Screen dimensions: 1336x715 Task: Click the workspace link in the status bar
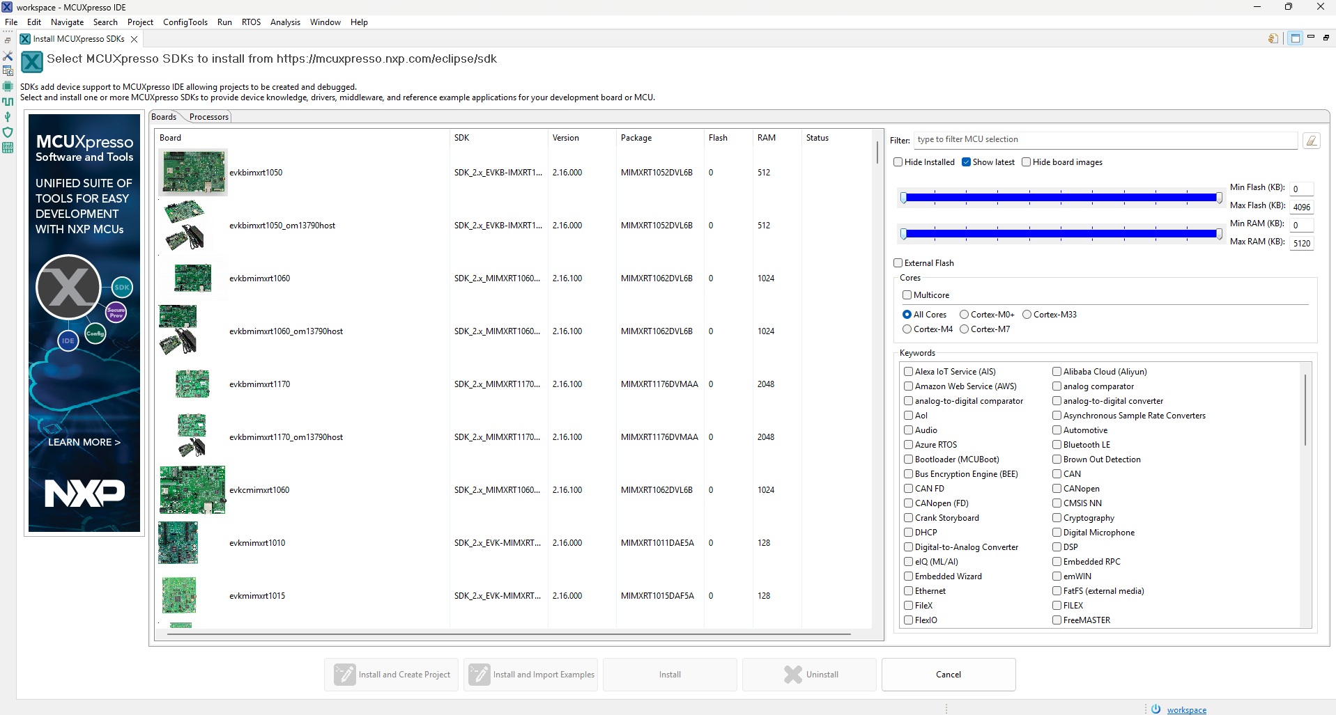coord(1188,709)
